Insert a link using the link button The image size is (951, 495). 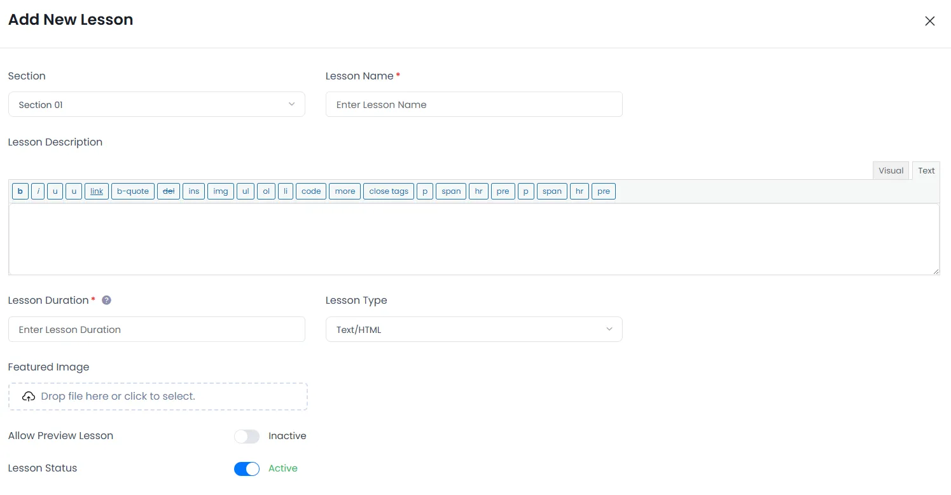(x=96, y=191)
